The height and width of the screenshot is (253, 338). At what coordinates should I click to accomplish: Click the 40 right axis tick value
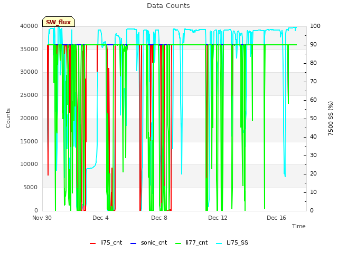click(x=313, y=137)
